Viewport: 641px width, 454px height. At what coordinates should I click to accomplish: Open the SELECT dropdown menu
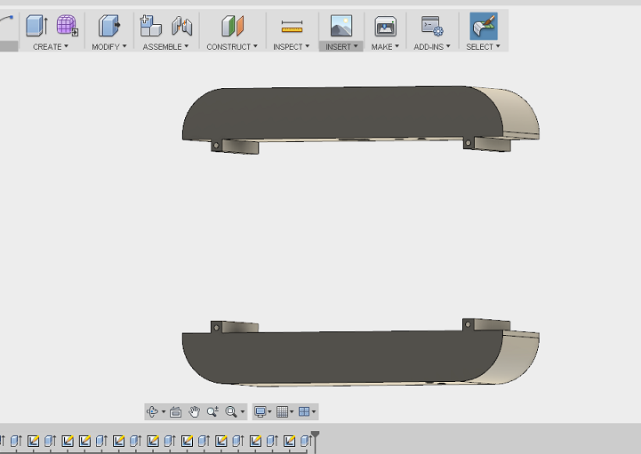pyautogui.click(x=484, y=46)
